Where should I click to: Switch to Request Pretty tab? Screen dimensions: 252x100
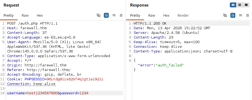[8, 16]
